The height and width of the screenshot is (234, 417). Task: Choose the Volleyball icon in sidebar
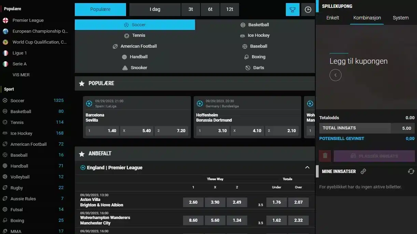click(5, 177)
